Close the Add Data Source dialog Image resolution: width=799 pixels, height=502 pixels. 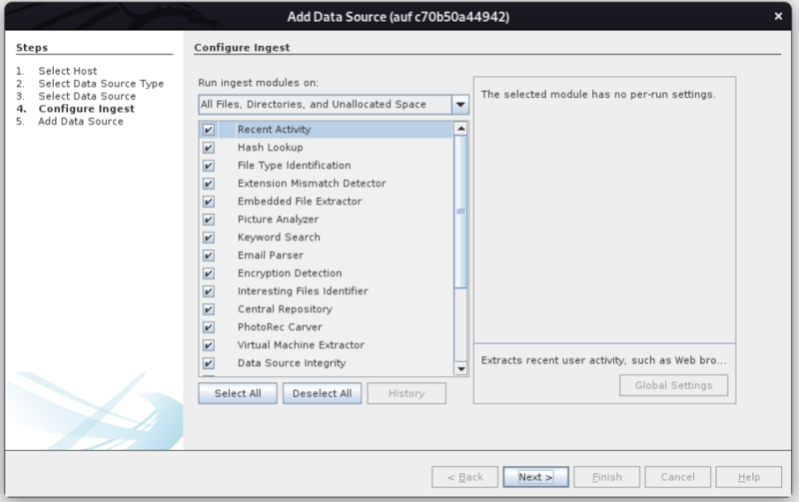[x=778, y=16]
